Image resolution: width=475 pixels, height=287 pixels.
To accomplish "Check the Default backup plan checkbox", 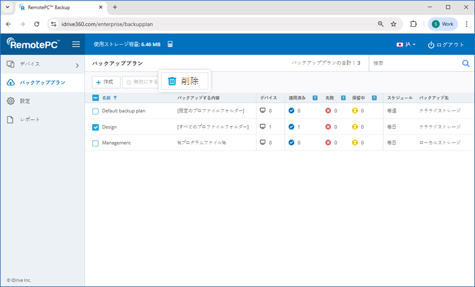I will 96,111.
